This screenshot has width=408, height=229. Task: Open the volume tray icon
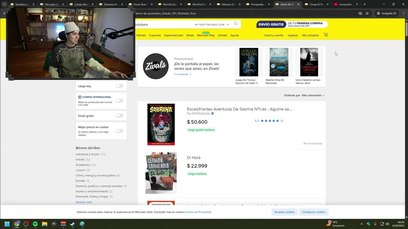(x=387, y=224)
